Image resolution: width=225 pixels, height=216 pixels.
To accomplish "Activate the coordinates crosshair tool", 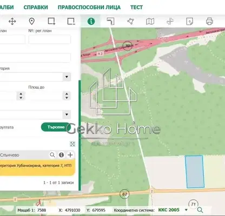I will pyautogui.click(x=170, y=22).
